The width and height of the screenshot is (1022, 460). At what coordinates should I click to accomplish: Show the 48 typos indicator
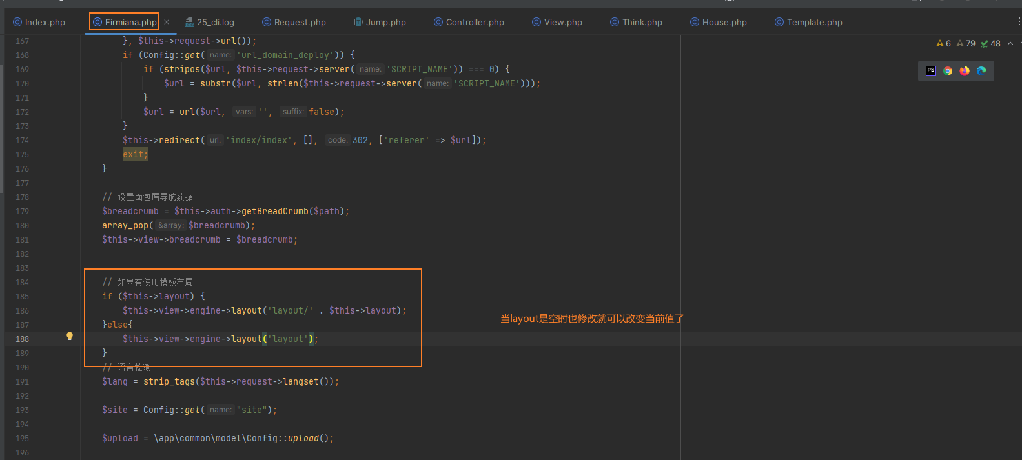(990, 43)
